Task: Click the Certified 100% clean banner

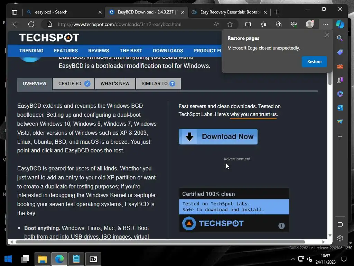Action: 234,210
